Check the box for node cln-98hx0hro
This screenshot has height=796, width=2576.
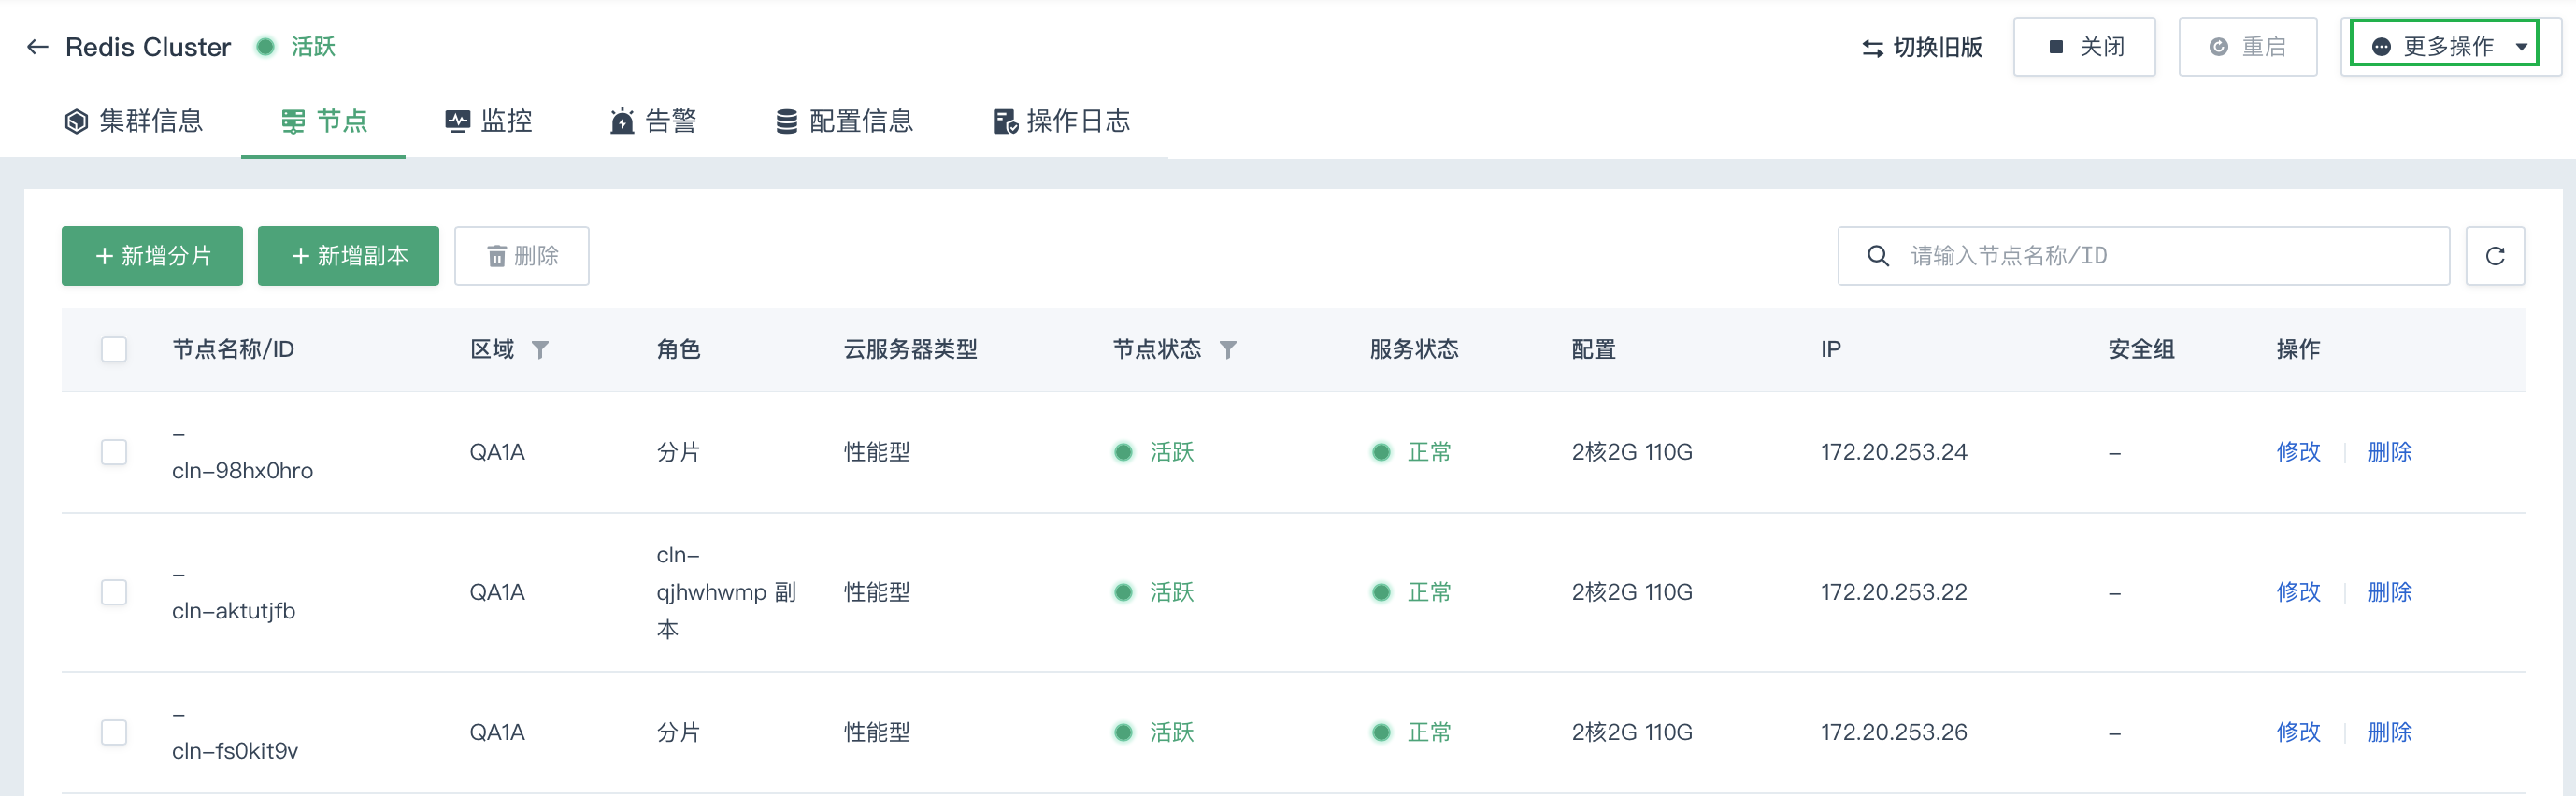(x=114, y=452)
